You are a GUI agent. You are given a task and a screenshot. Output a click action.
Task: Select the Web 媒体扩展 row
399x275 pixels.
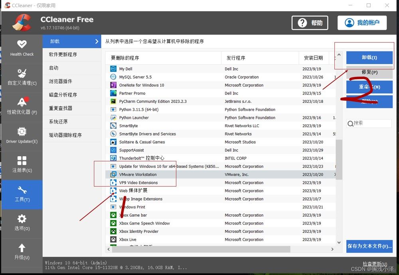(x=221, y=191)
